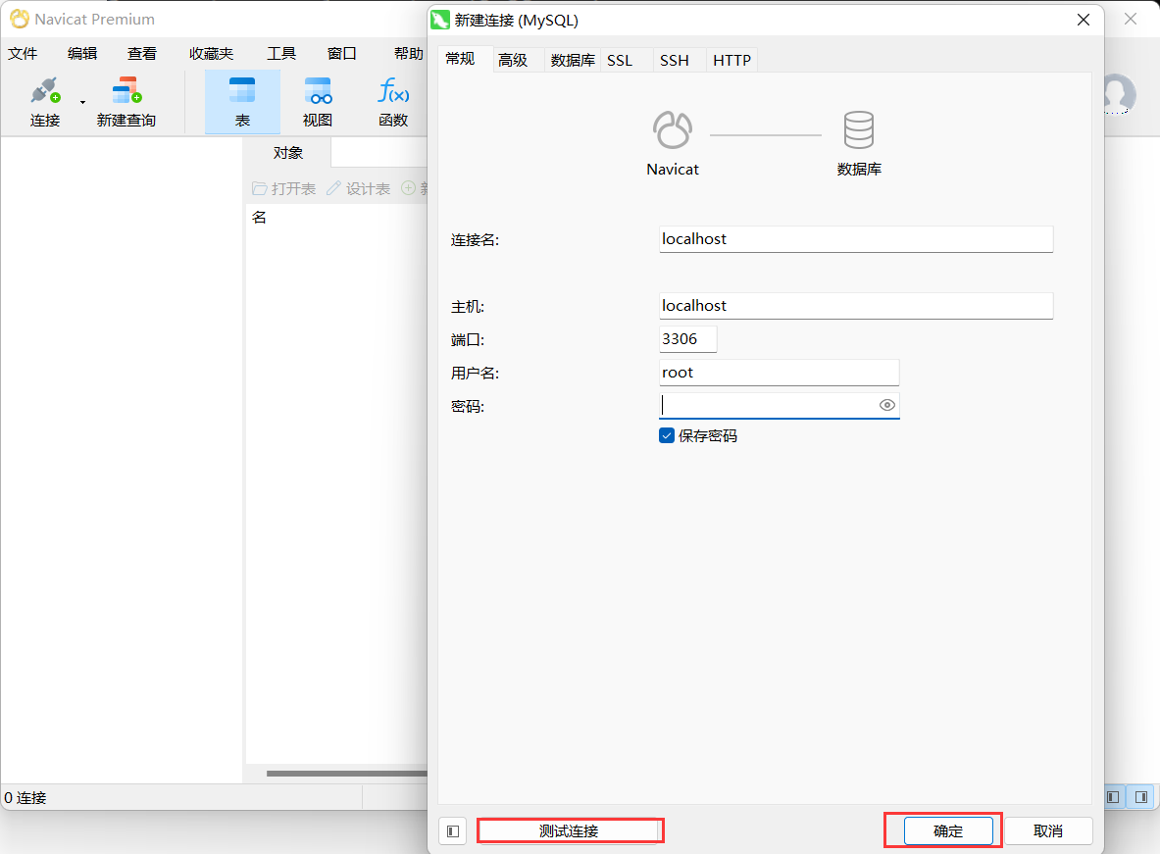Click the Username (用户名) field showing root
Image resolution: width=1160 pixels, height=854 pixels.
779,373
